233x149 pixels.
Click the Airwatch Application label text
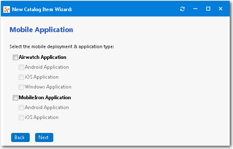[x=43, y=57]
